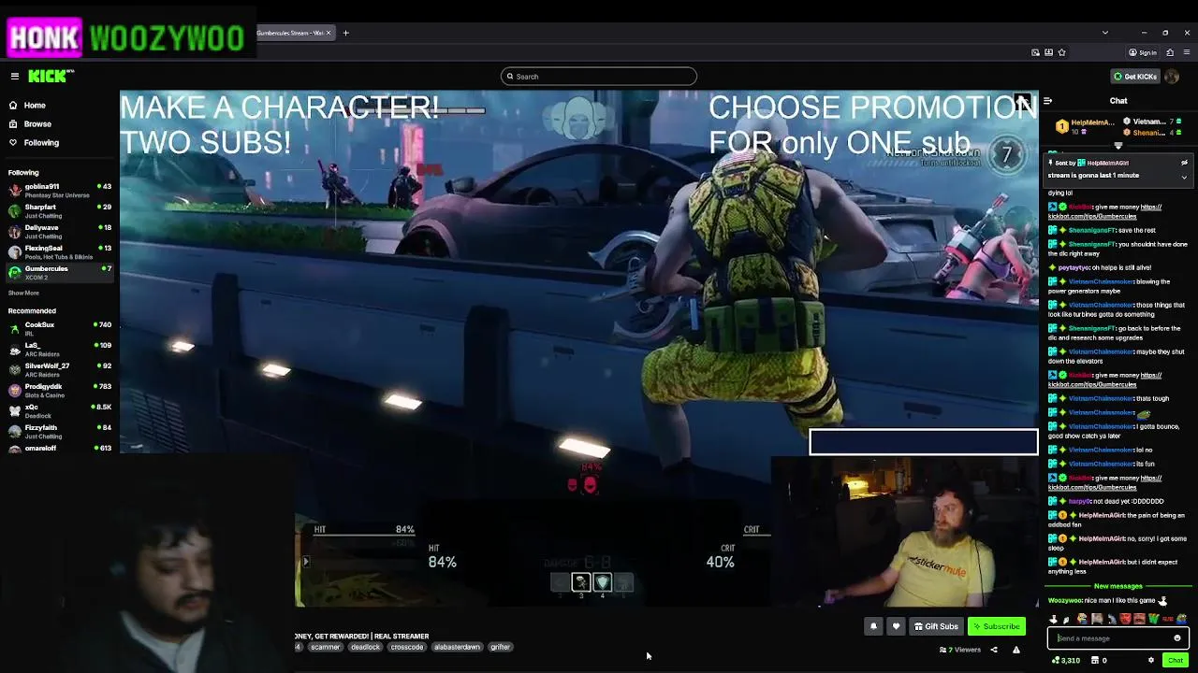Image resolution: width=1198 pixels, height=673 pixels.
Task: Expand gift leaderboard down arrow
Action: click(x=1118, y=146)
